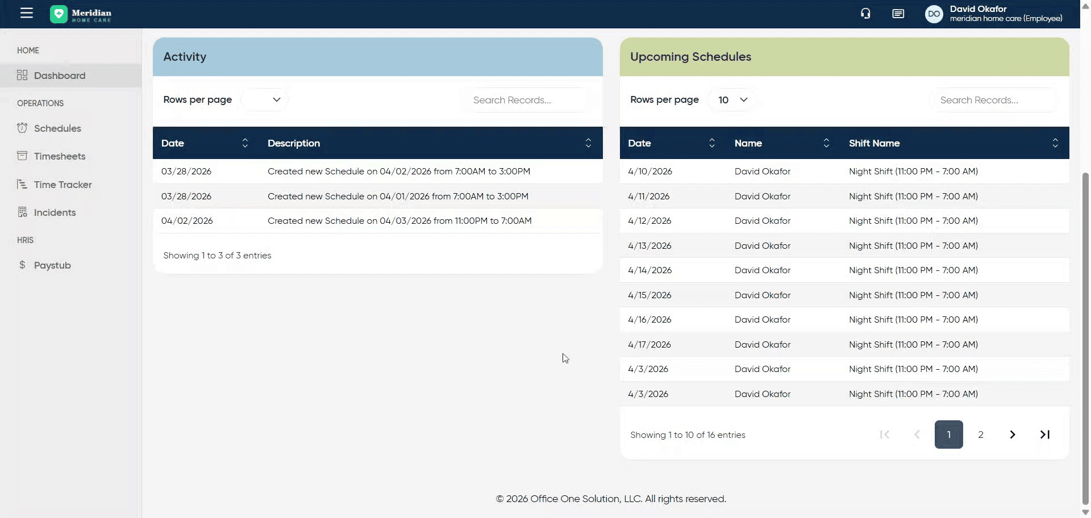
Task: Open Schedules in the sidebar
Action: [57, 128]
